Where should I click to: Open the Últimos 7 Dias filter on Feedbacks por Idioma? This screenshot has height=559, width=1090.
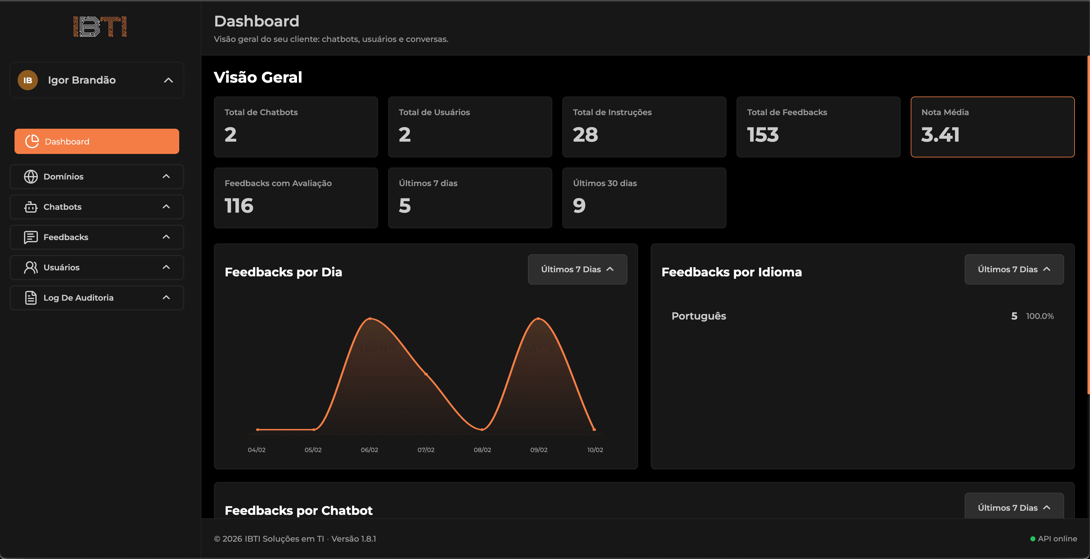[1014, 269]
